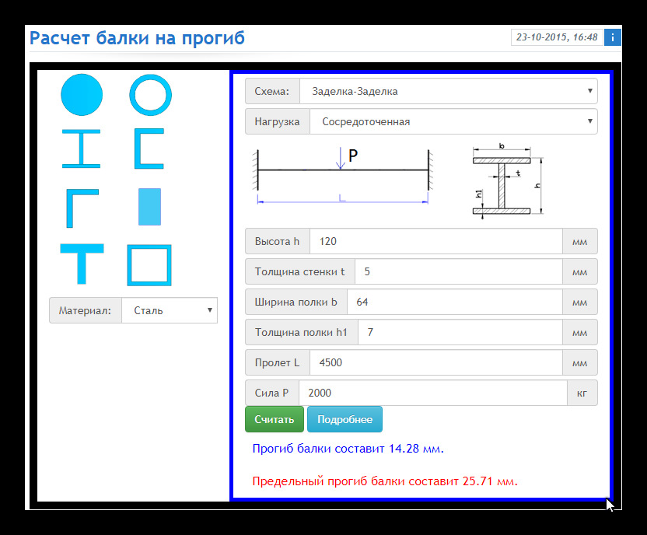Click the Подробнее button
This screenshot has width=647, height=535.
(x=344, y=419)
